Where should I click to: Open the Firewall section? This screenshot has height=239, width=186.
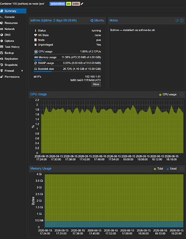(x=13, y=71)
